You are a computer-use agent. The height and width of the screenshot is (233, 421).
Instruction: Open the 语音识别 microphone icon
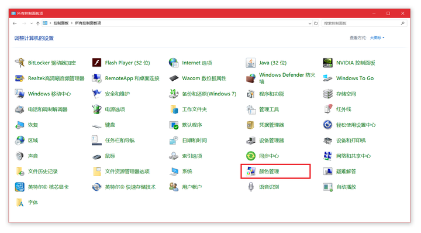tap(251, 187)
